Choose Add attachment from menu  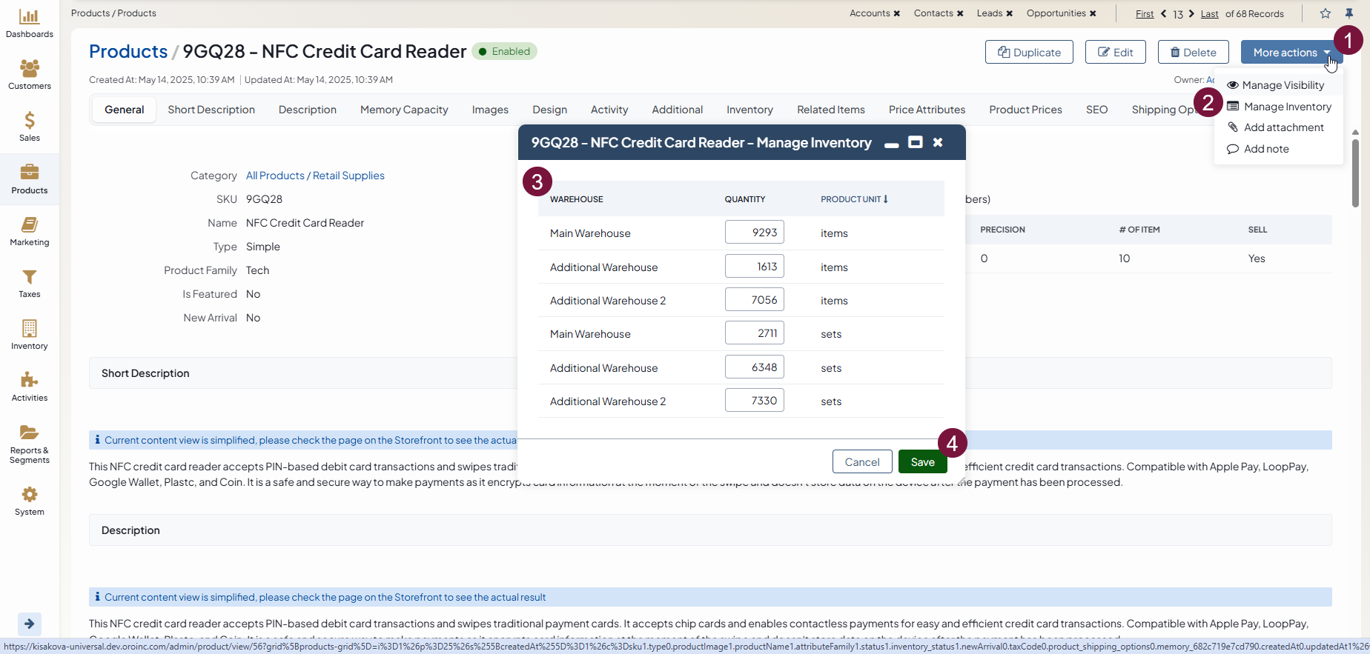[1283, 127]
